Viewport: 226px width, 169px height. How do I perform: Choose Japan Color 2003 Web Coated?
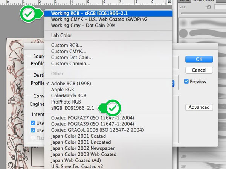108,154
